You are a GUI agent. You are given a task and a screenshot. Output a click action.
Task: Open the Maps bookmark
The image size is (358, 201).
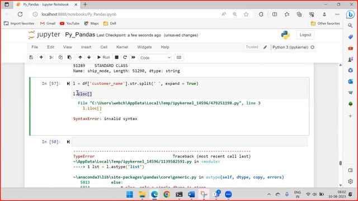[x=92, y=23]
